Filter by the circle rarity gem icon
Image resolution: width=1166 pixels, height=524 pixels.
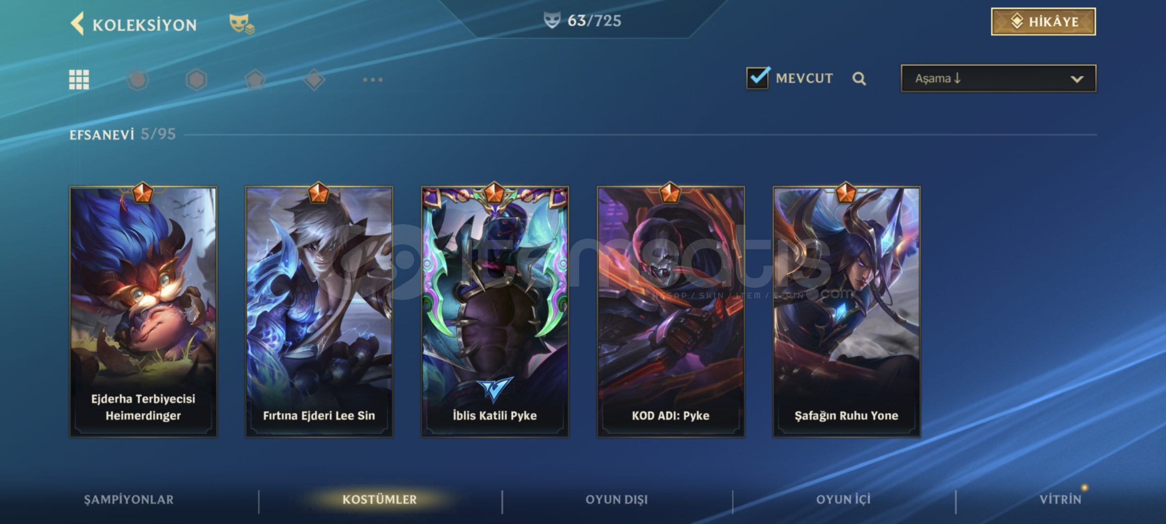(138, 80)
